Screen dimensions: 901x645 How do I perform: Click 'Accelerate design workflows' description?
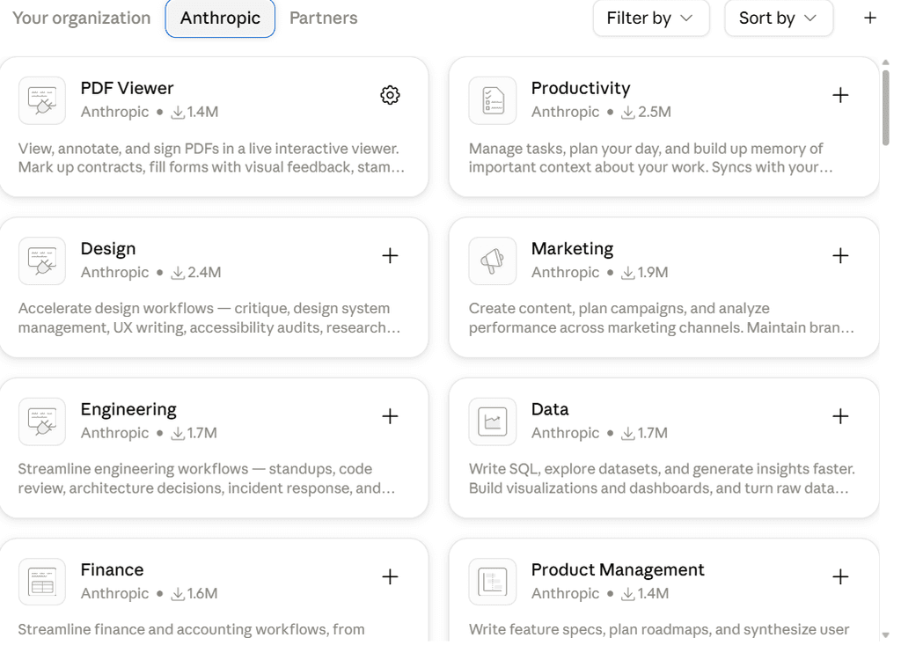coord(209,318)
